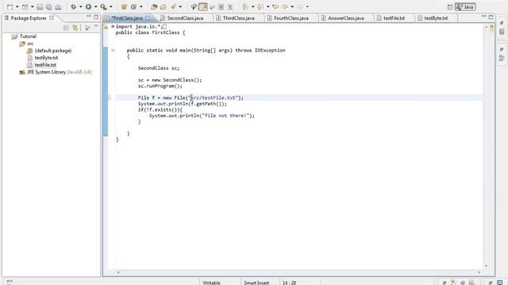Screen dimensions: 508x285
Task: Click the Previous Annotation icon
Action: [x=260, y=7]
